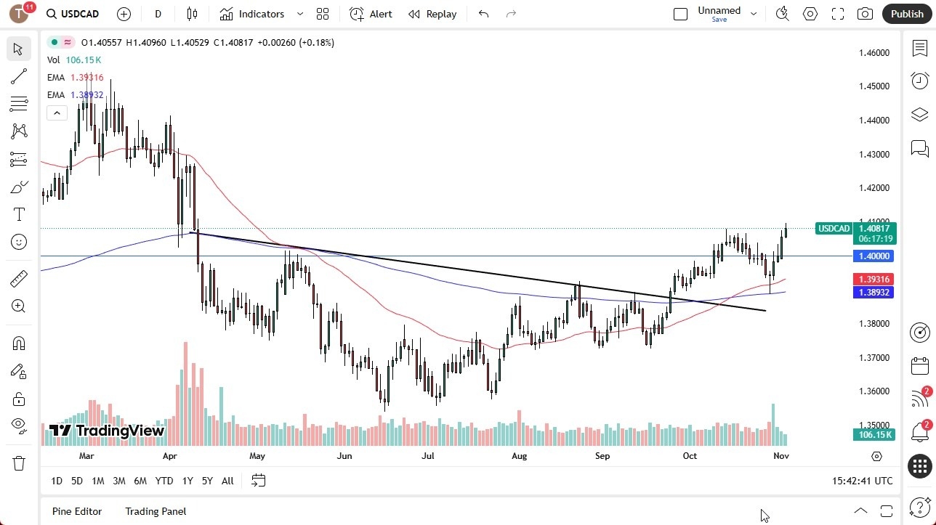
Task: Open the Indicators dropdown arrow
Action: (299, 14)
